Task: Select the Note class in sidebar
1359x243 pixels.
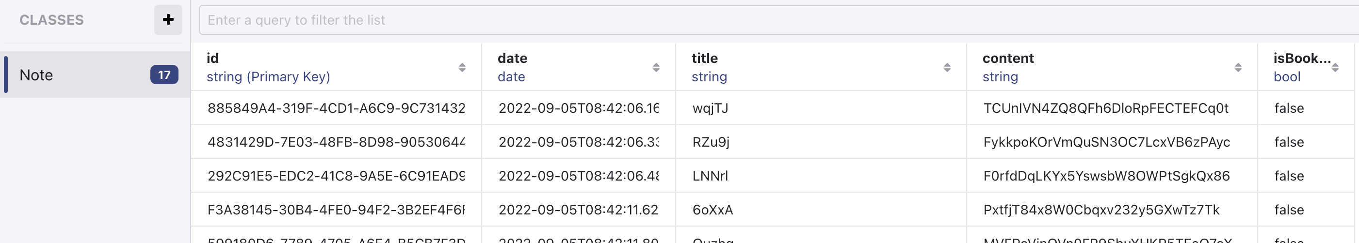Action: point(95,75)
